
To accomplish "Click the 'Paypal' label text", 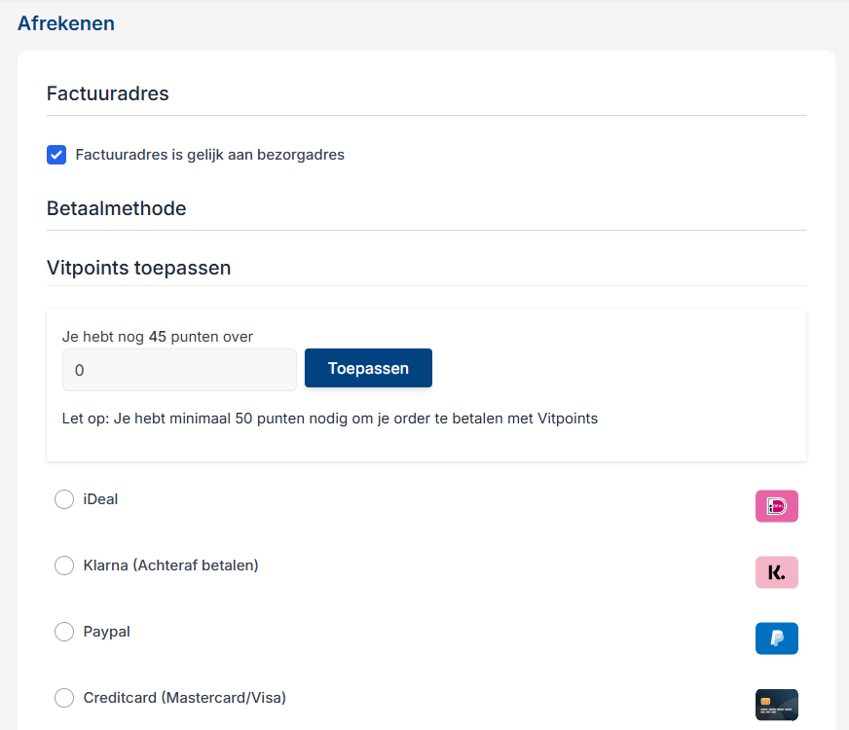I will point(107,632).
